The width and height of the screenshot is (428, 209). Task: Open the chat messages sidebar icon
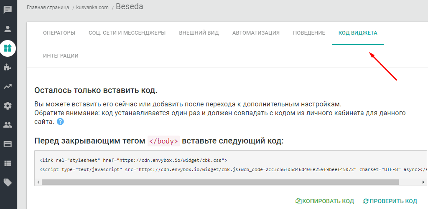(x=8, y=10)
